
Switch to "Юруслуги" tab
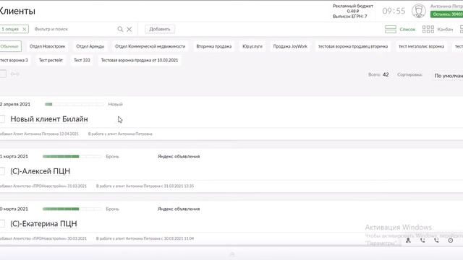[x=252, y=46]
